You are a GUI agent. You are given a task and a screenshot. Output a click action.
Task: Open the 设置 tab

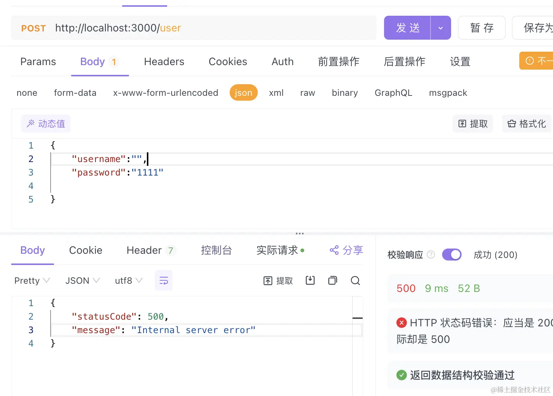[460, 62]
